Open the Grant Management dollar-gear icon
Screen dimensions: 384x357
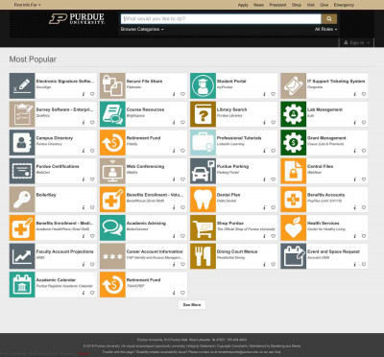click(294, 143)
